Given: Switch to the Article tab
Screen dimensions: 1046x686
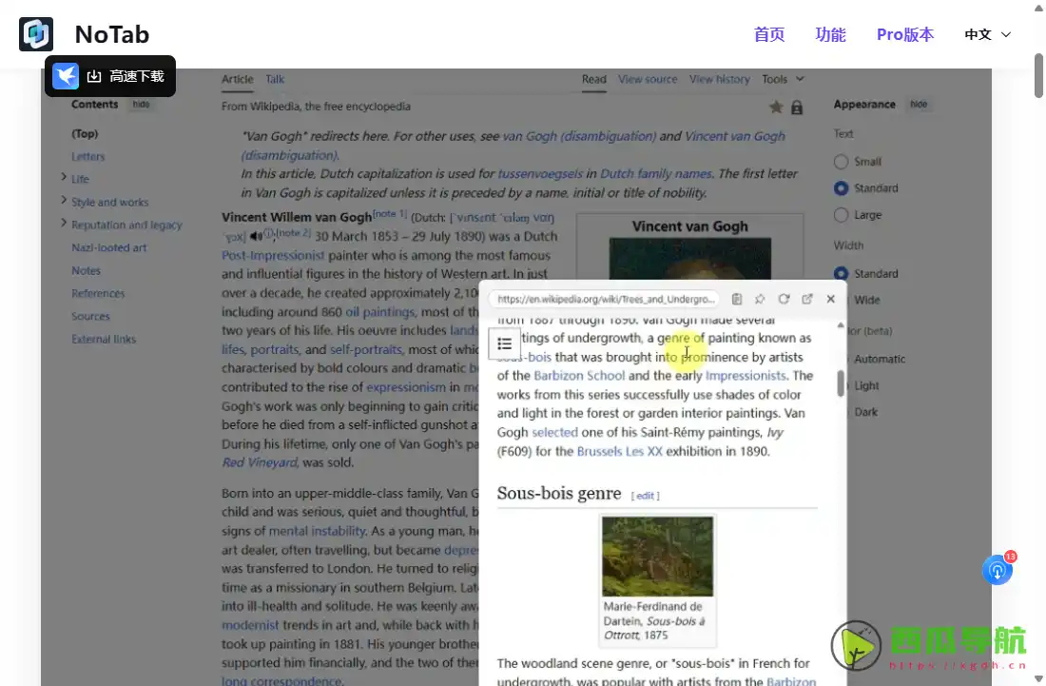Looking at the screenshot, I should coord(238,79).
